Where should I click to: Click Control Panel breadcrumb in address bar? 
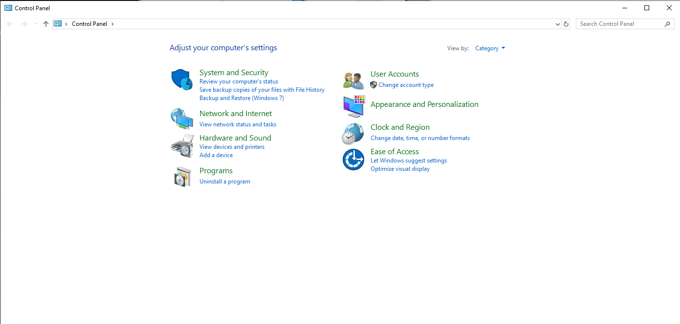[89, 24]
